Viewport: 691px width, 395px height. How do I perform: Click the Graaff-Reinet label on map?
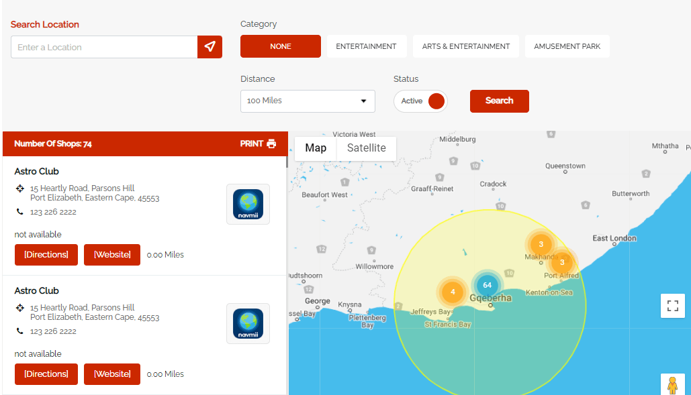pos(432,188)
